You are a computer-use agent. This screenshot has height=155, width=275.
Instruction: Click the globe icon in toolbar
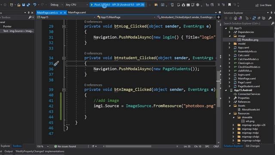coord(198,5)
